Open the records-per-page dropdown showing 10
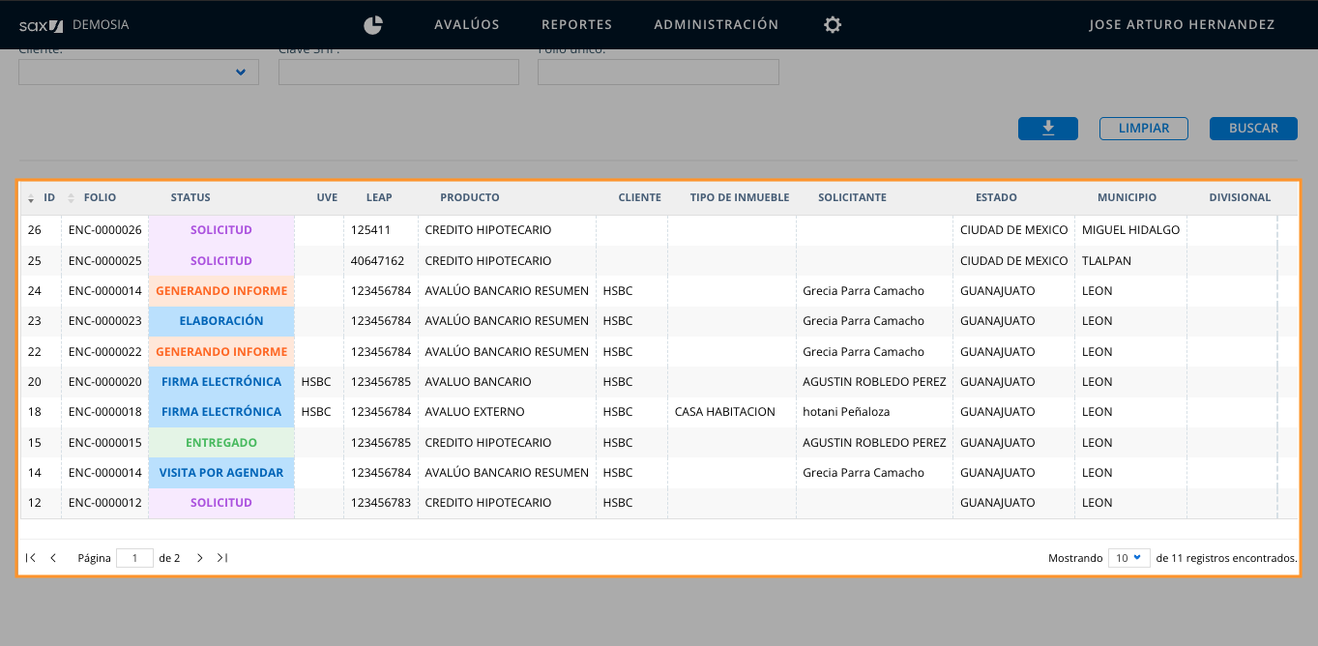1318x646 pixels. click(x=1128, y=558)
